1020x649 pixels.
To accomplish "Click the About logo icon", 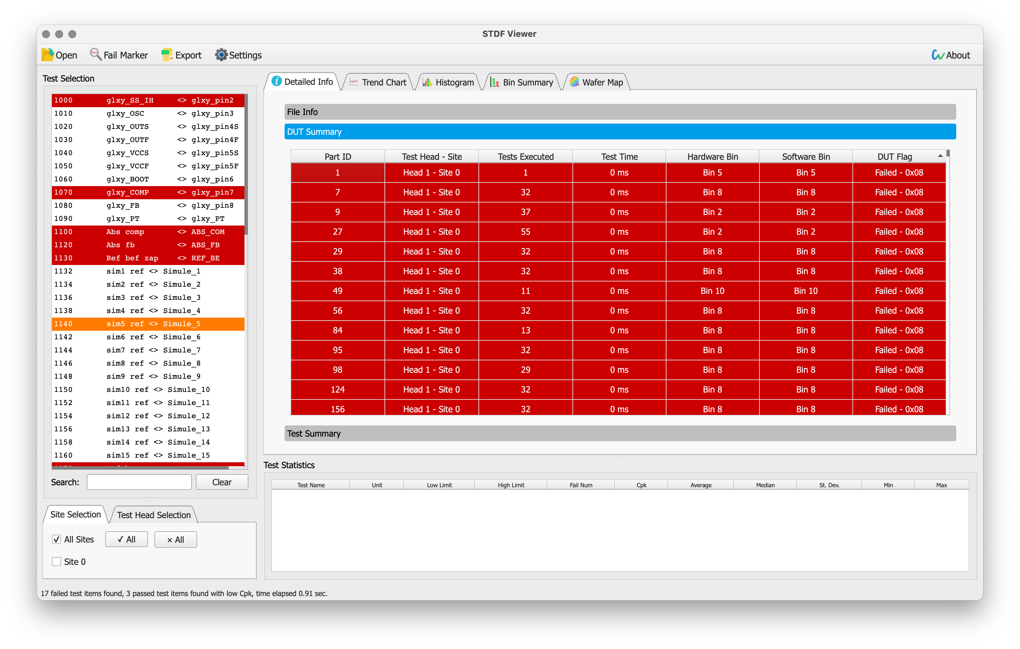I will (938, 55).
